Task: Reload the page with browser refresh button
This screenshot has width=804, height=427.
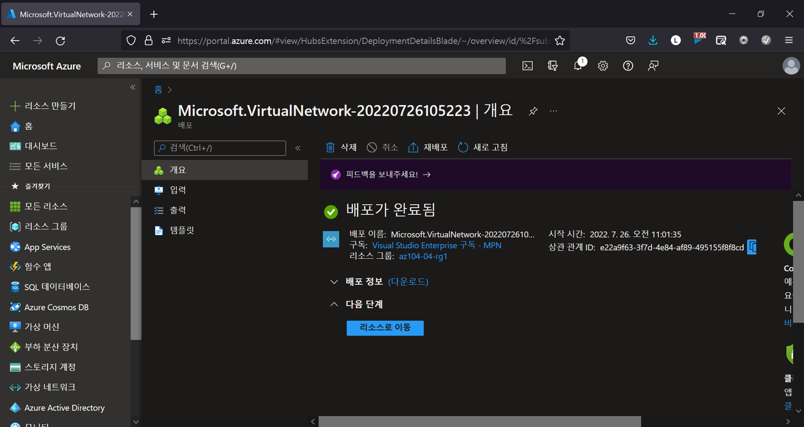Action: coord(61,41)
